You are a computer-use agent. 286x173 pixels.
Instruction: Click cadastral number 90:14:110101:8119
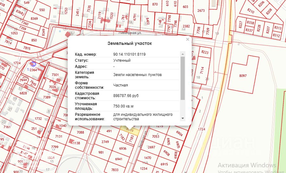pos(129,54)
